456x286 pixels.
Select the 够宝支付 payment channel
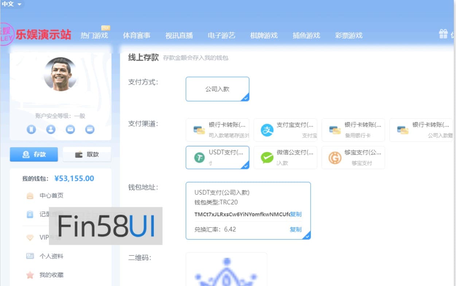pos(353,158)
